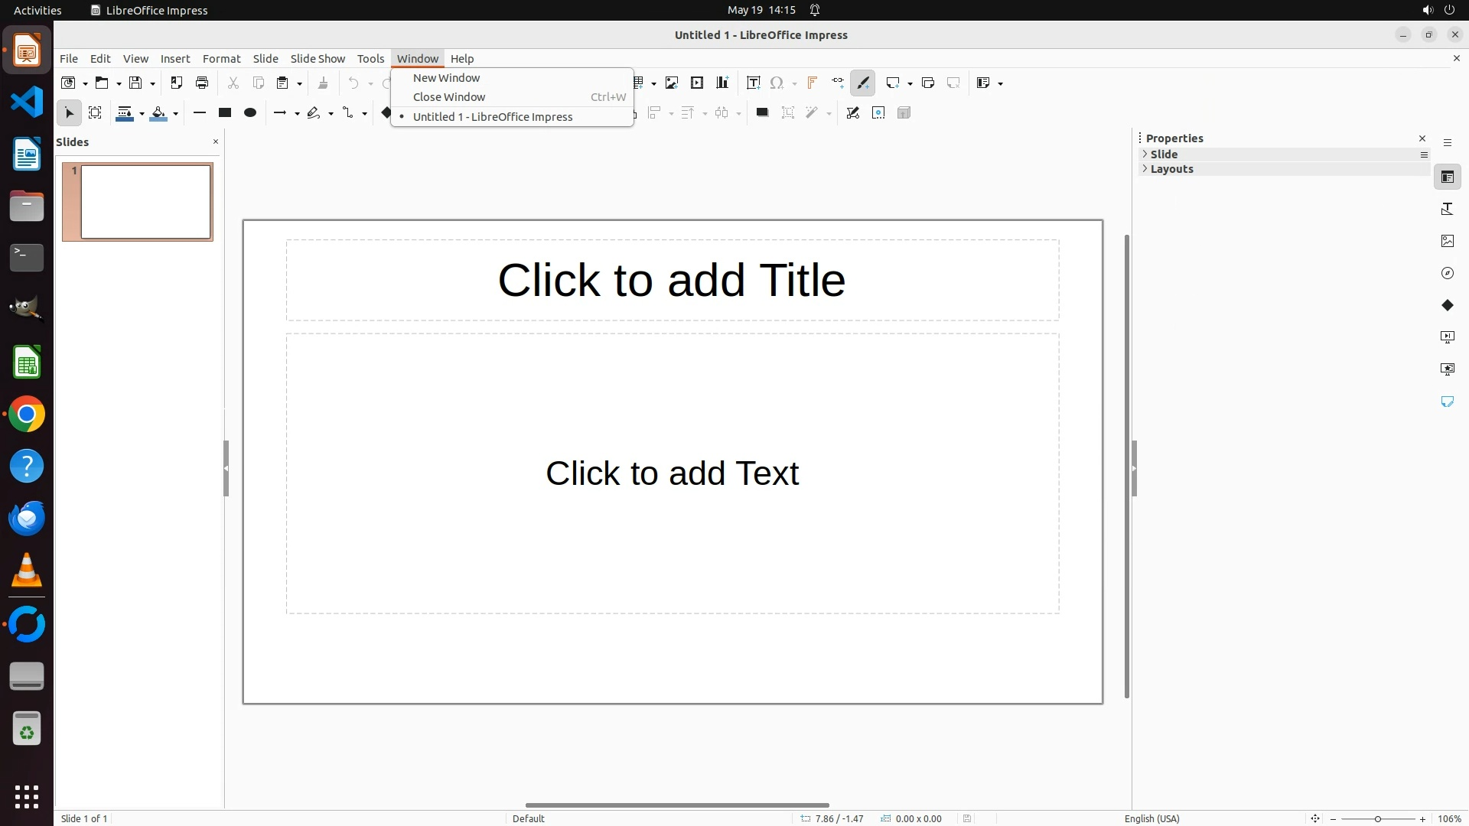This screenshot has width=1469, height=826.
Task: Toggle the Toggle Point Edit Mode icon
Action: (853, 113)
